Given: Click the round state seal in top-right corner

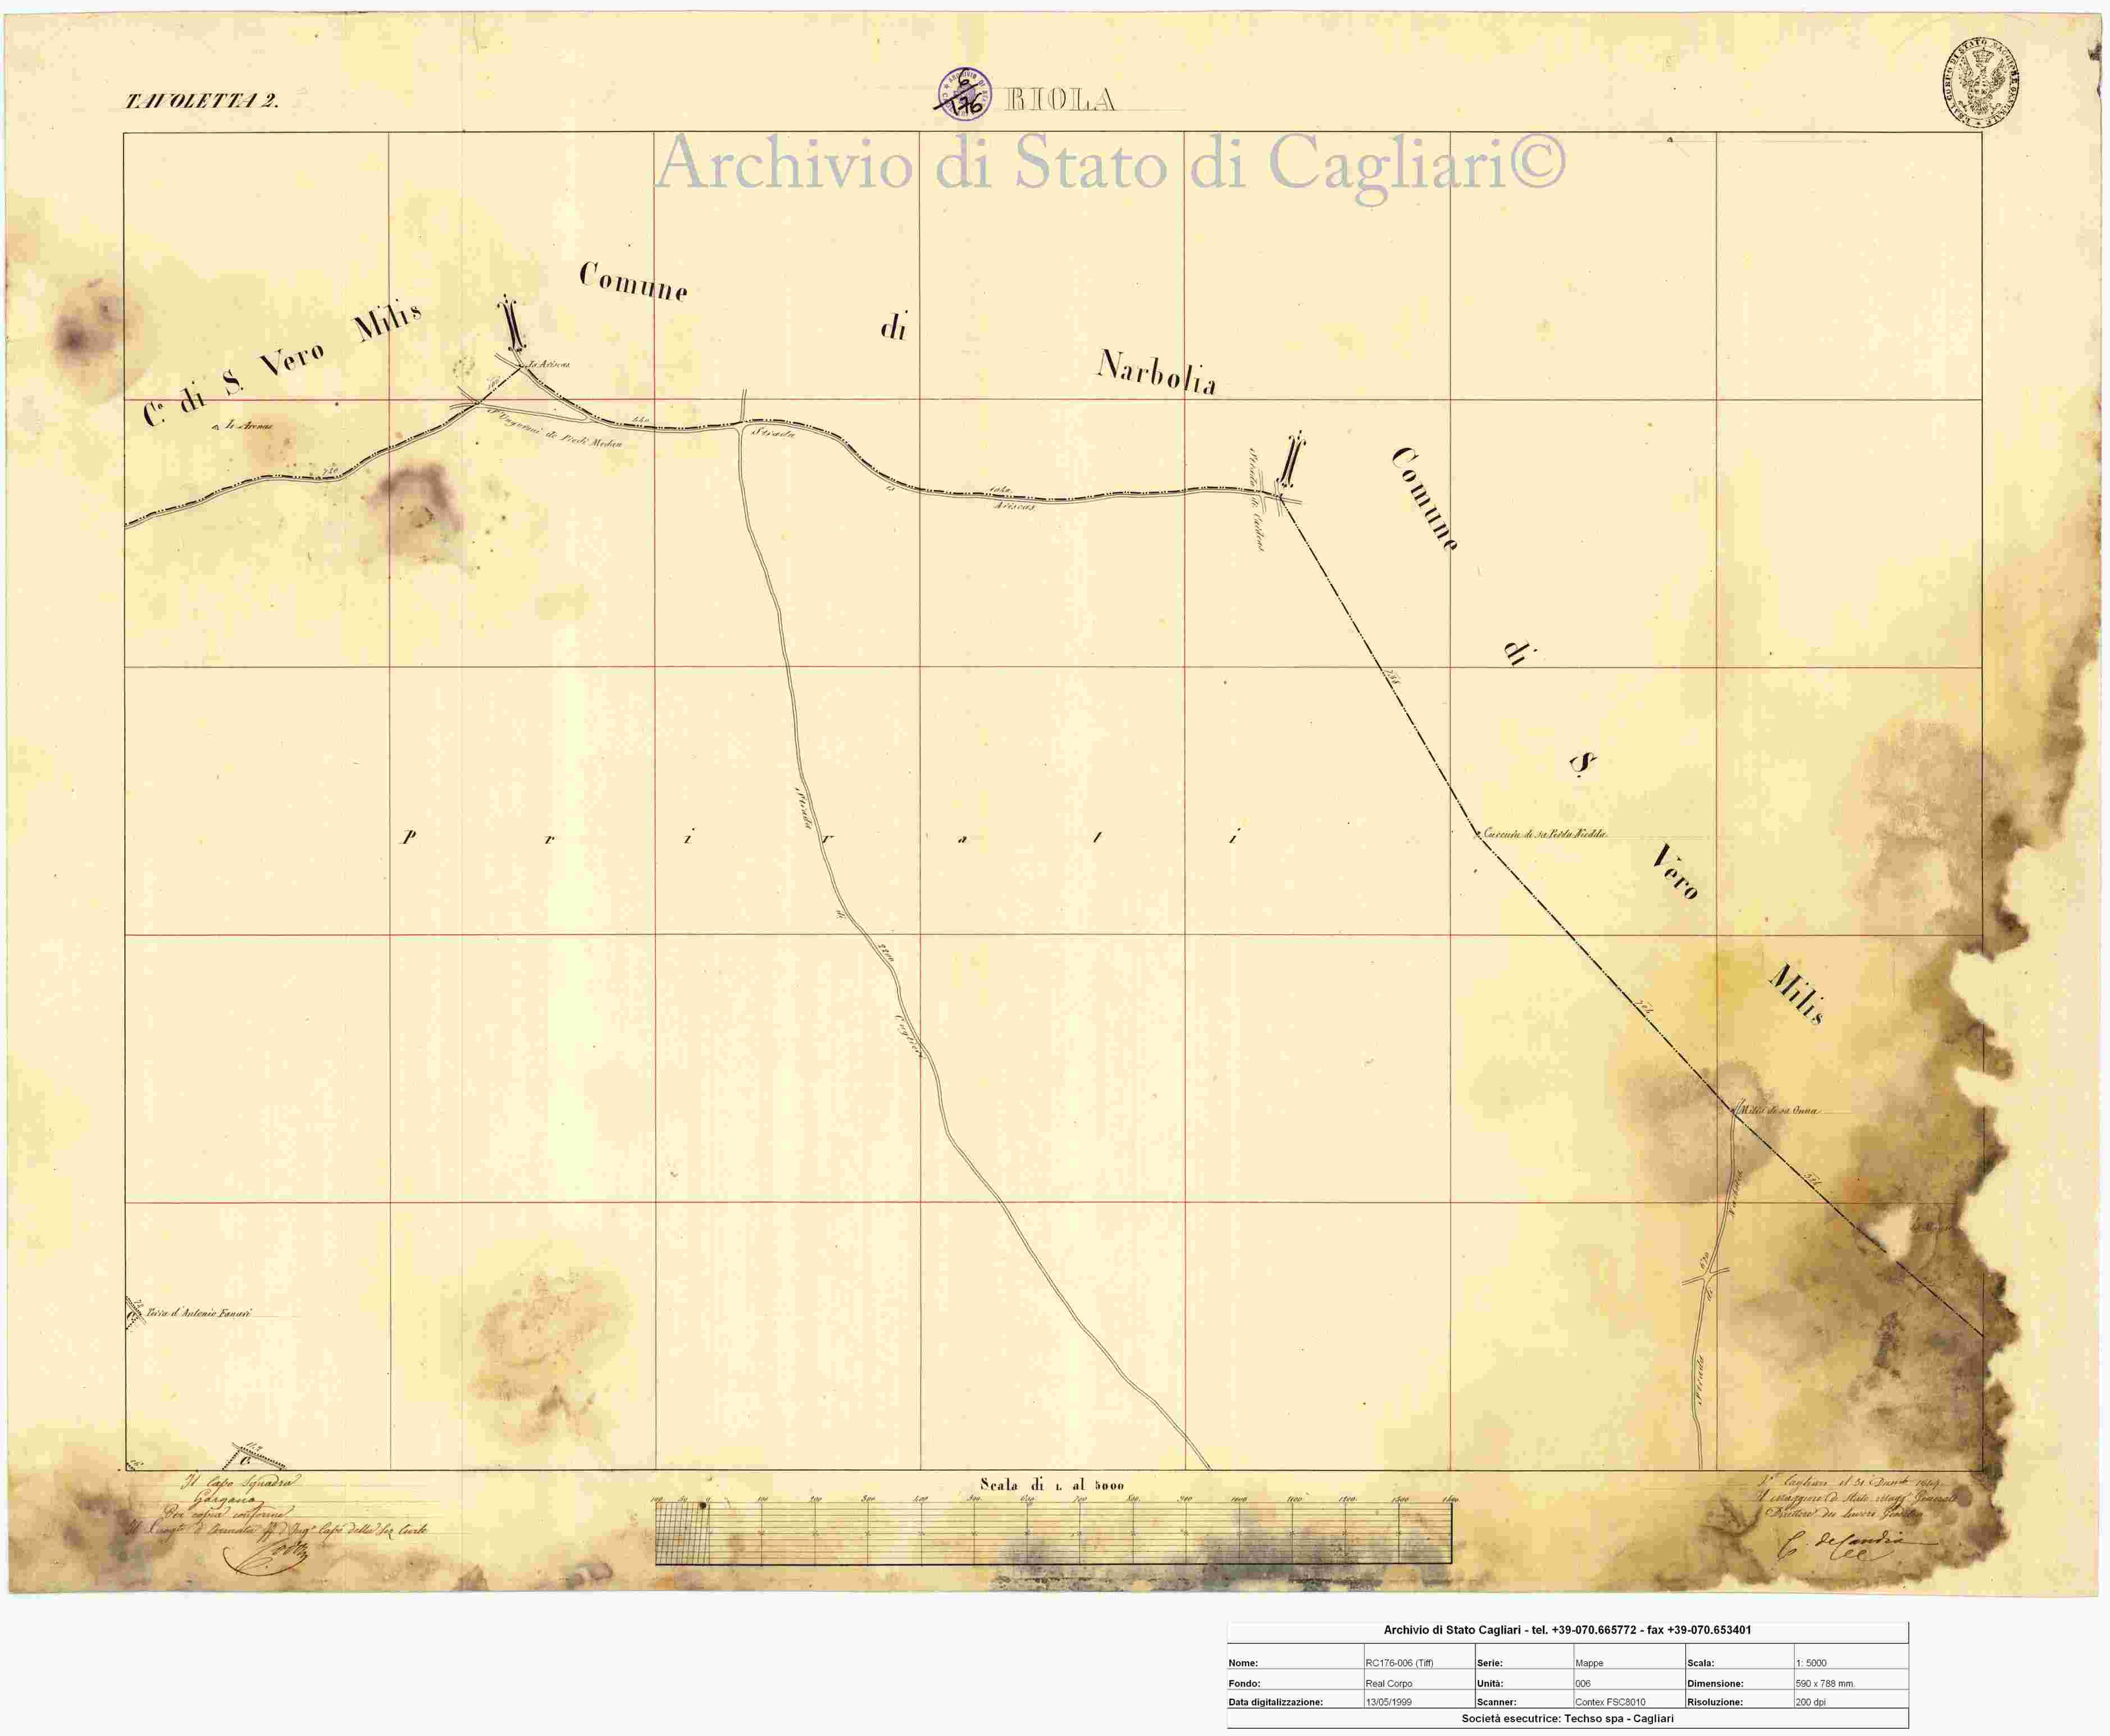Looking at the screenshot, I should tap(1981, 85).
